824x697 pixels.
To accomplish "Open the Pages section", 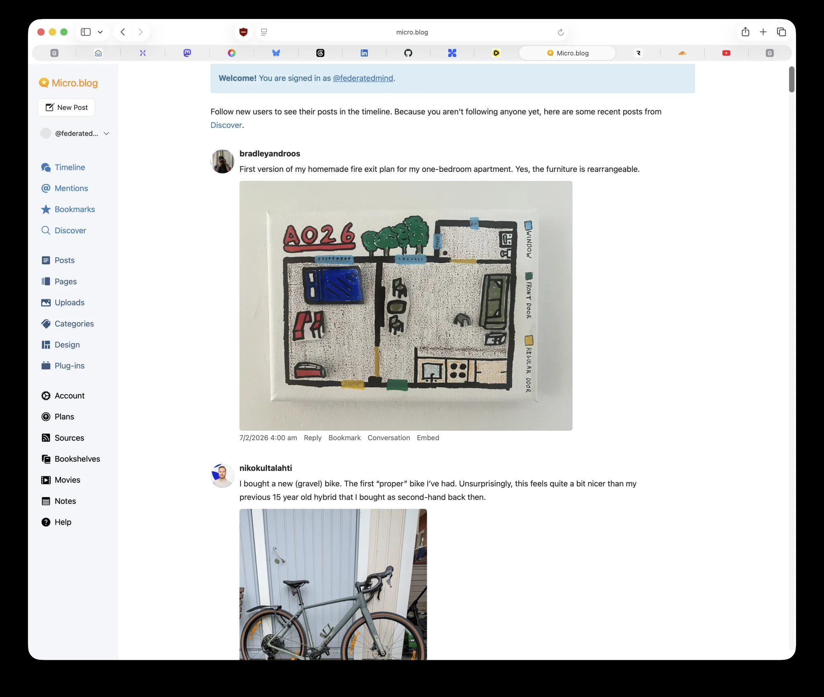I will (x=59, y=282).
